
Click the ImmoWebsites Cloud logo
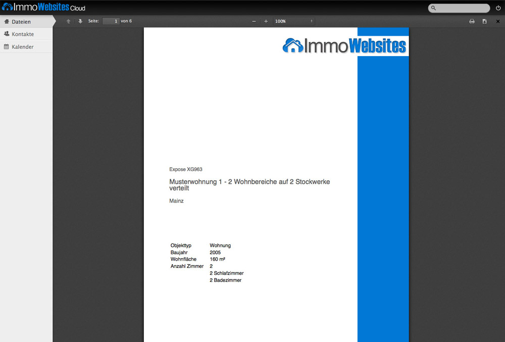pos(43,7)
